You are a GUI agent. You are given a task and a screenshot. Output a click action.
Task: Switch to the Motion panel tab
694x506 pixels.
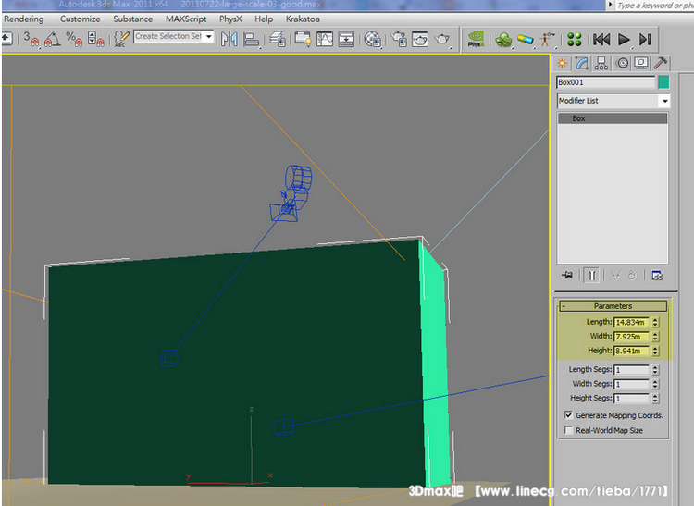pos(623,63)
